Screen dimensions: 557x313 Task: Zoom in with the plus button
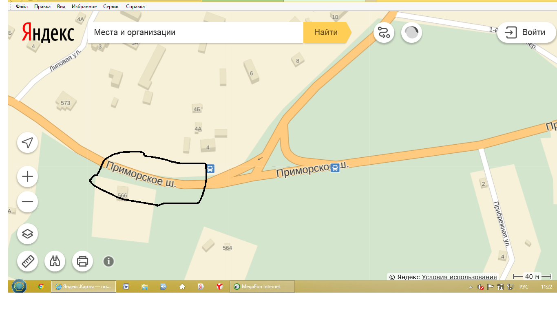[x=27, y=176]
